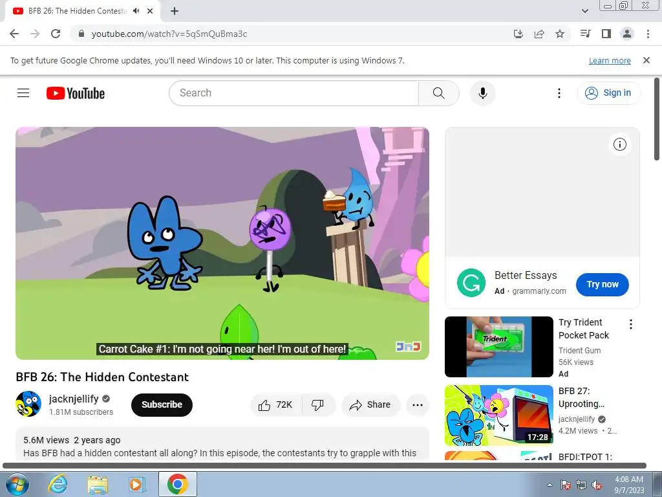Open a new tab with plus button
The width and height of the screenshot is (662, 497).
point(175,11)
